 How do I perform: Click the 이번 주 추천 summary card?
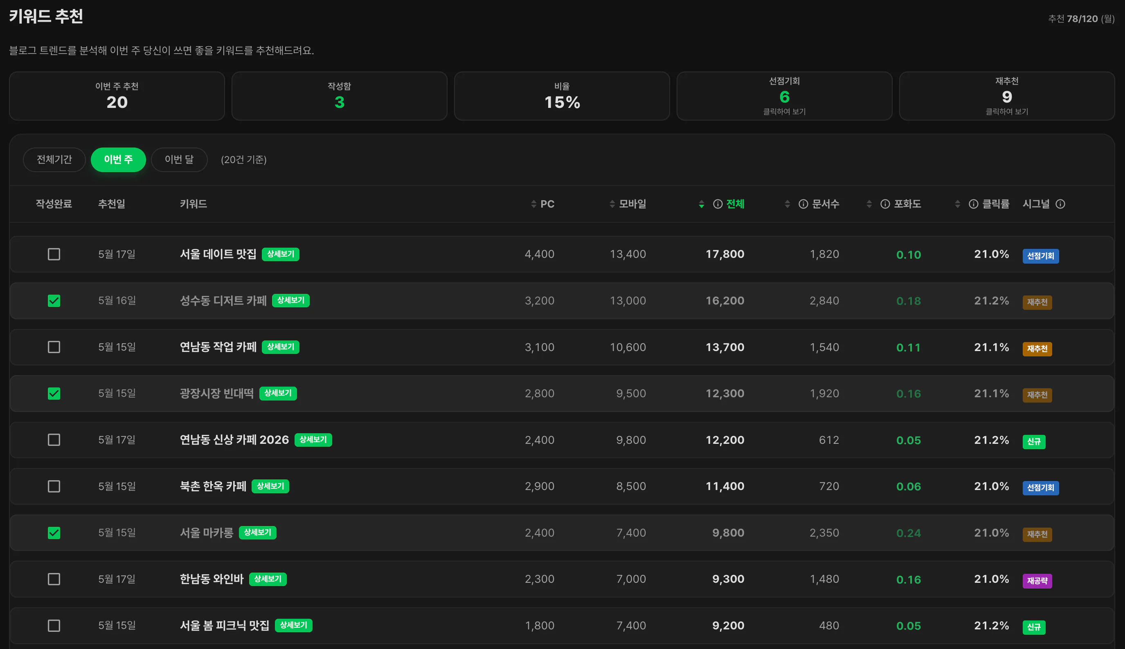[x=117, y=96]
